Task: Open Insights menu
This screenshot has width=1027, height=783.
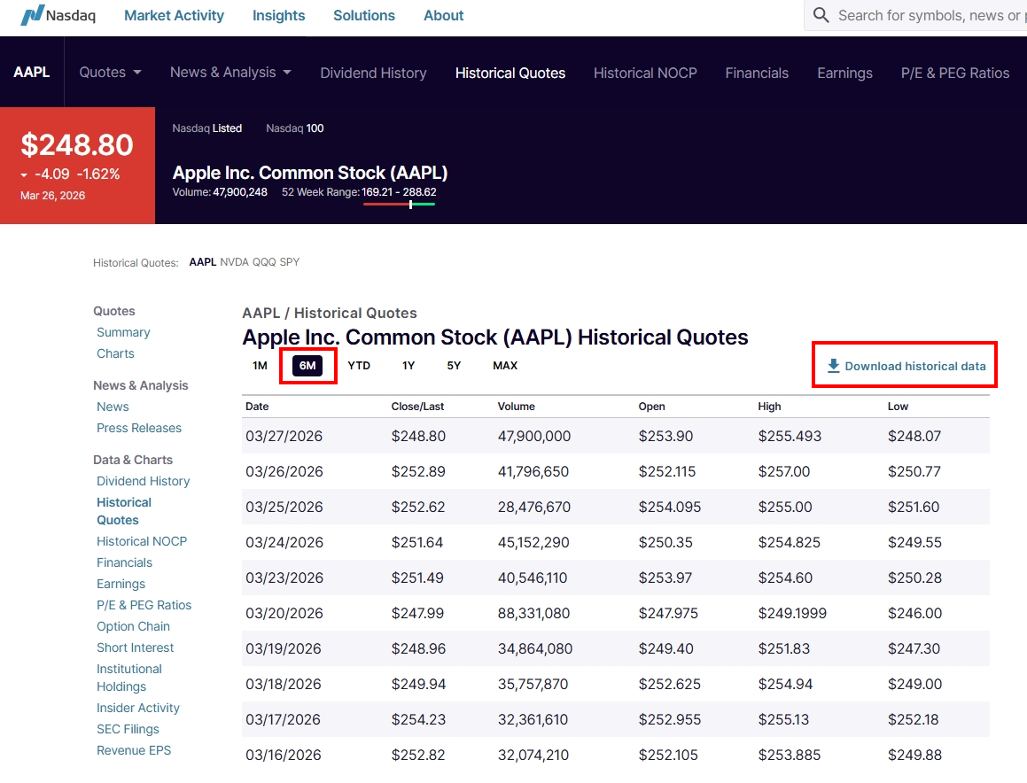Action: tap(279, 15)
